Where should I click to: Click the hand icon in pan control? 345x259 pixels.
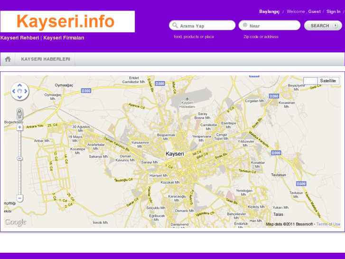coord(19,91)
